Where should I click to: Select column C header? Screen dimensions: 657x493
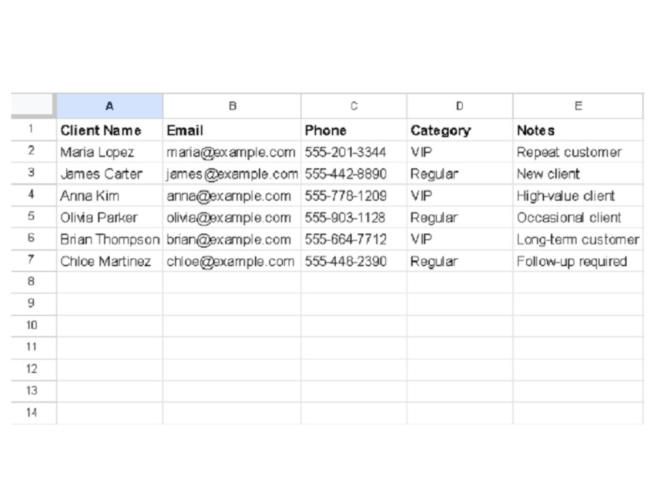click(353, 106)
